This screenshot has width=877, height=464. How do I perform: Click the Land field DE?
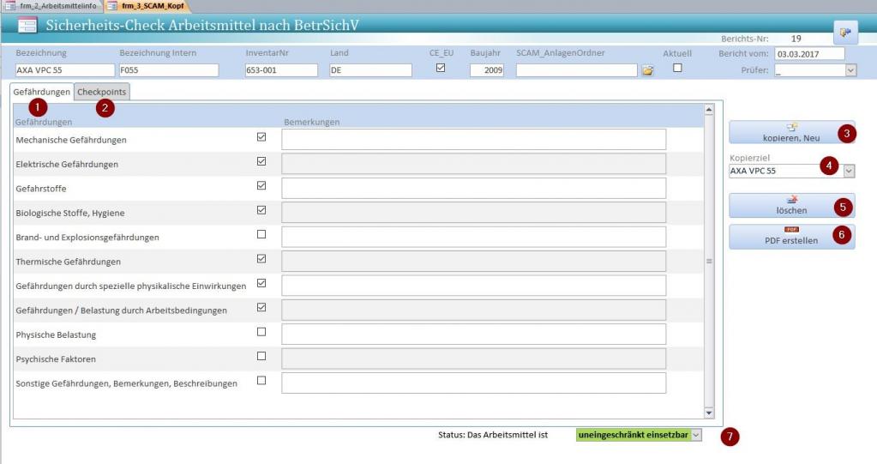pyautogui.click(x=371, y=70)
